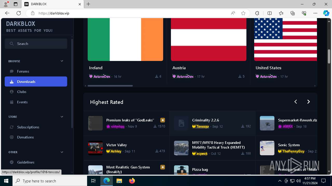Click the Events calendar icon
Viewport: 332px width, 186px height.
coord(12,102)
